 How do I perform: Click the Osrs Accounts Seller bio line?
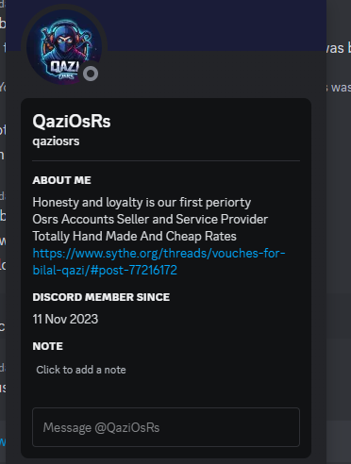(x=150, y=220)
